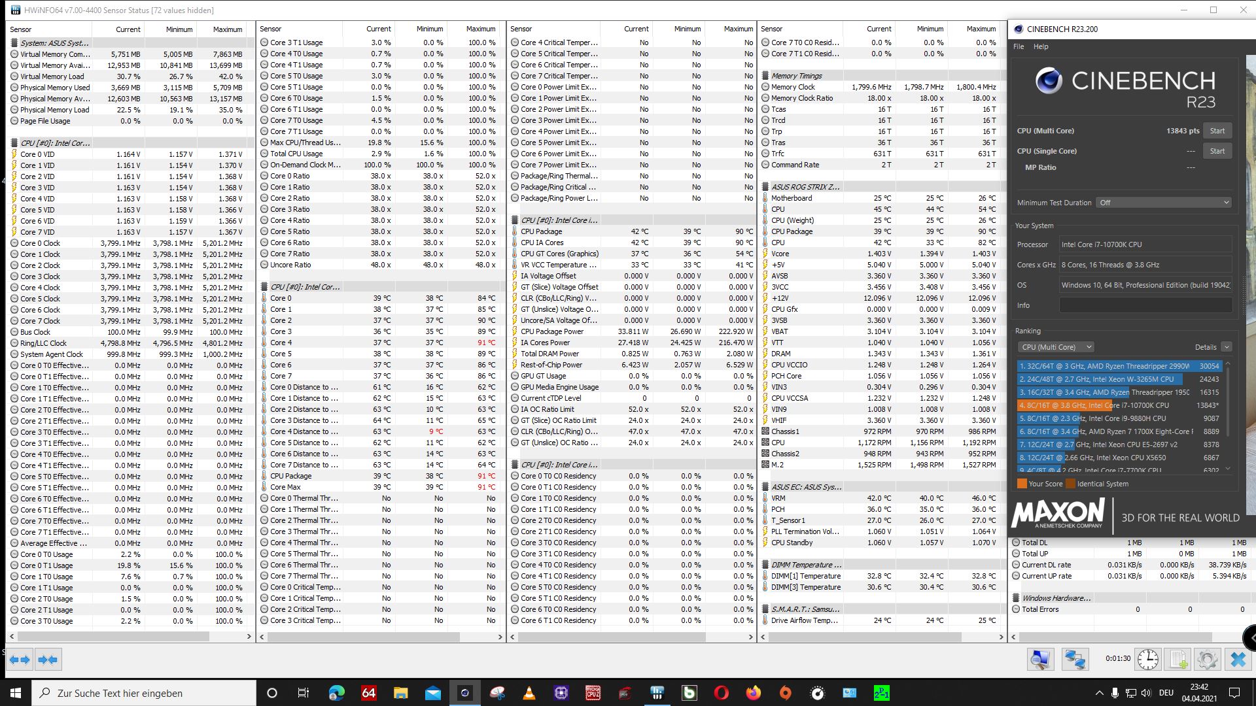Select the Total Errors sensor row

click(1130, 609)
